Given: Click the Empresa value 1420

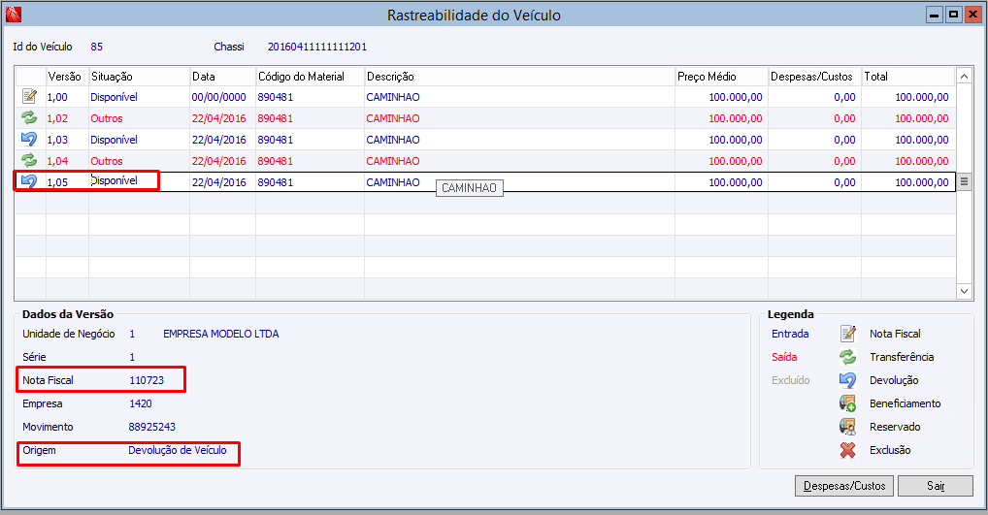Looking at the screenshot, I should [x=141, y=403].
